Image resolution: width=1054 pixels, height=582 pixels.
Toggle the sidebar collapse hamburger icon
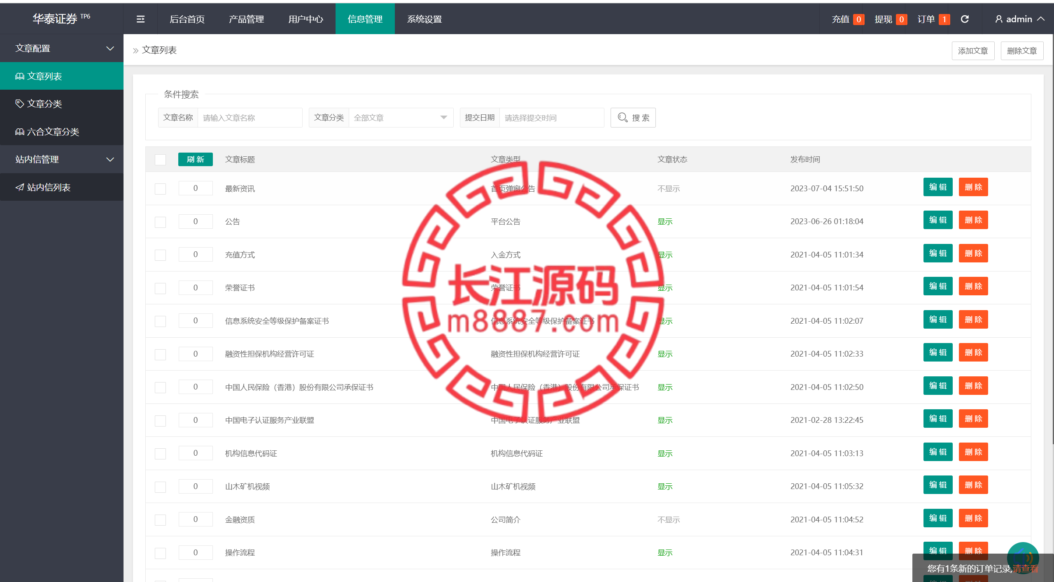[x=140, y=19]
